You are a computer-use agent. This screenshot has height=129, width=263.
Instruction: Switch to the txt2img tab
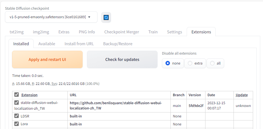pos(17,32)
